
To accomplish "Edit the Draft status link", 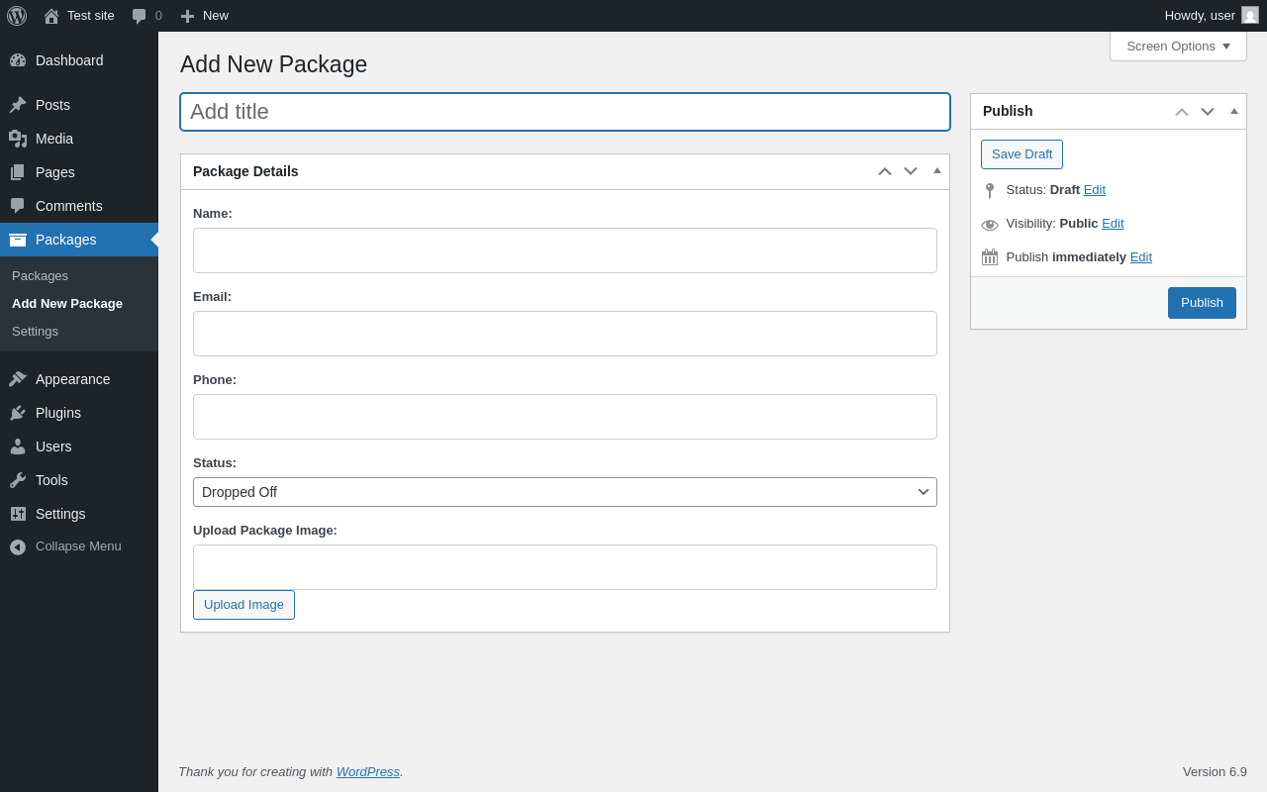I will tap(1095, 190).
